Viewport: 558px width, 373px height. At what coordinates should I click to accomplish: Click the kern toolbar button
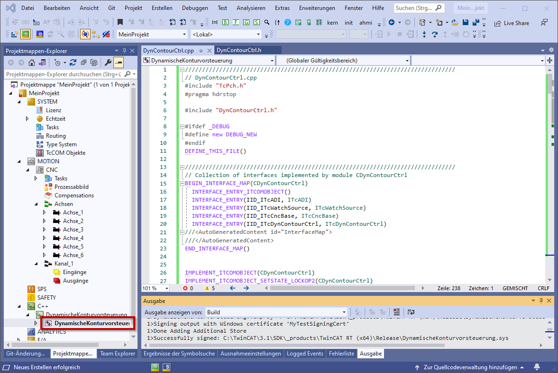tap(332, 23)
